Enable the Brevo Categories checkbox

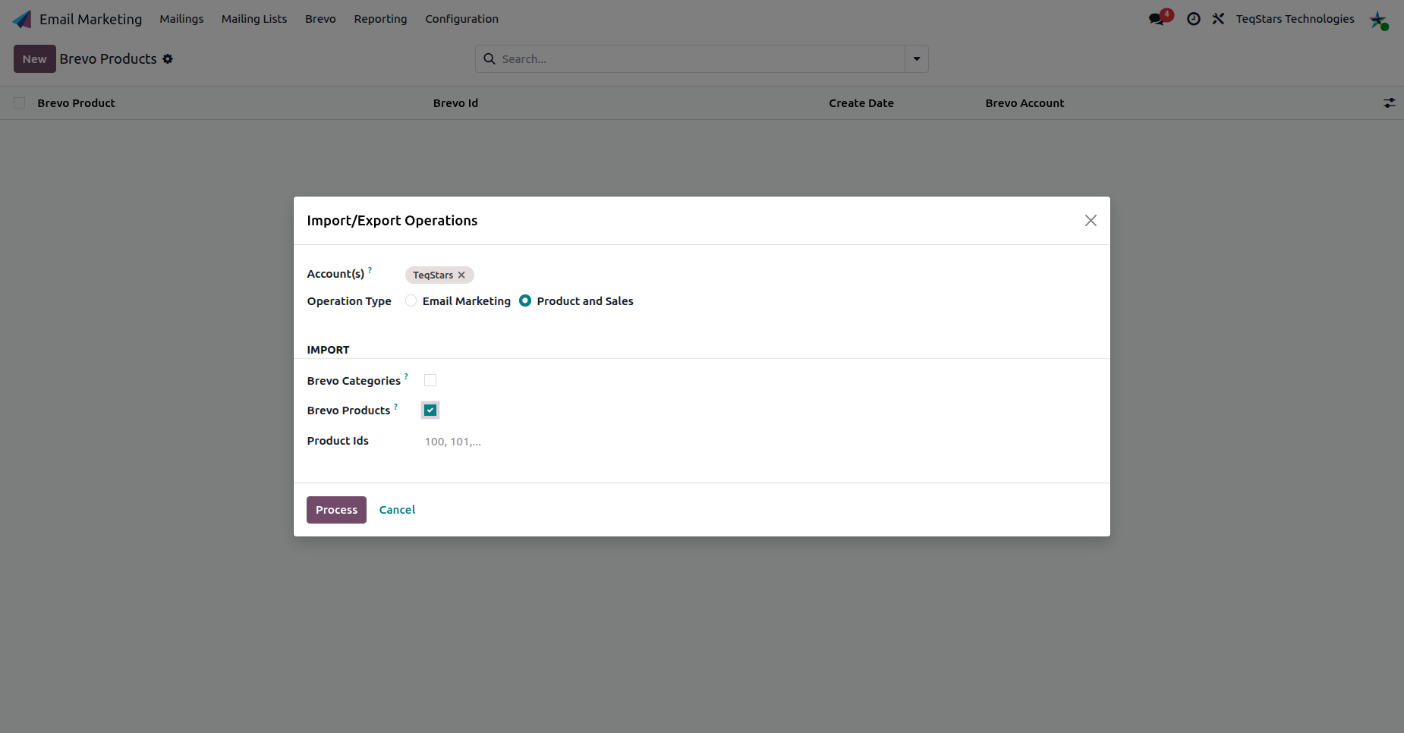pyautogui.click(x=430, y=380)
